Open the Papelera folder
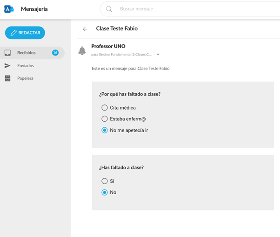280x237 pixels. click(x=25, y=78)
